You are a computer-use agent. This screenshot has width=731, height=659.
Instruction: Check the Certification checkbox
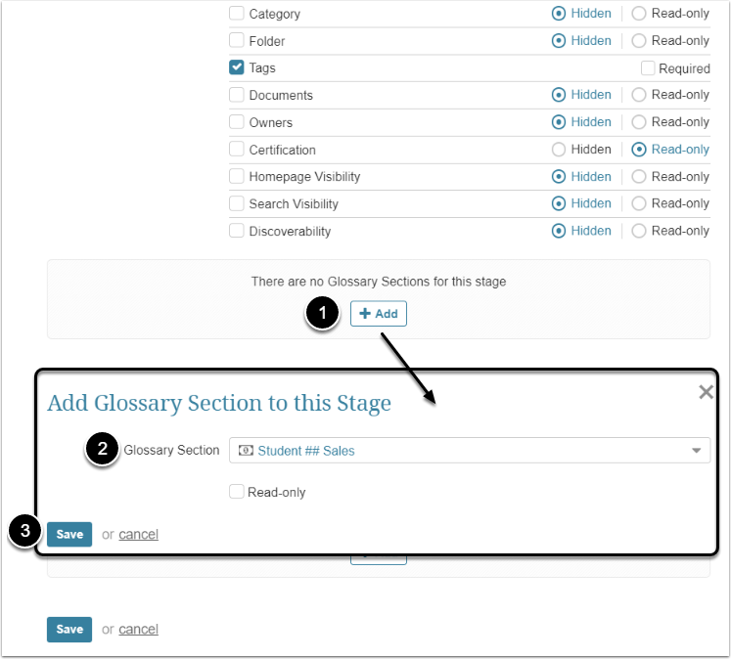coord(237,150)
